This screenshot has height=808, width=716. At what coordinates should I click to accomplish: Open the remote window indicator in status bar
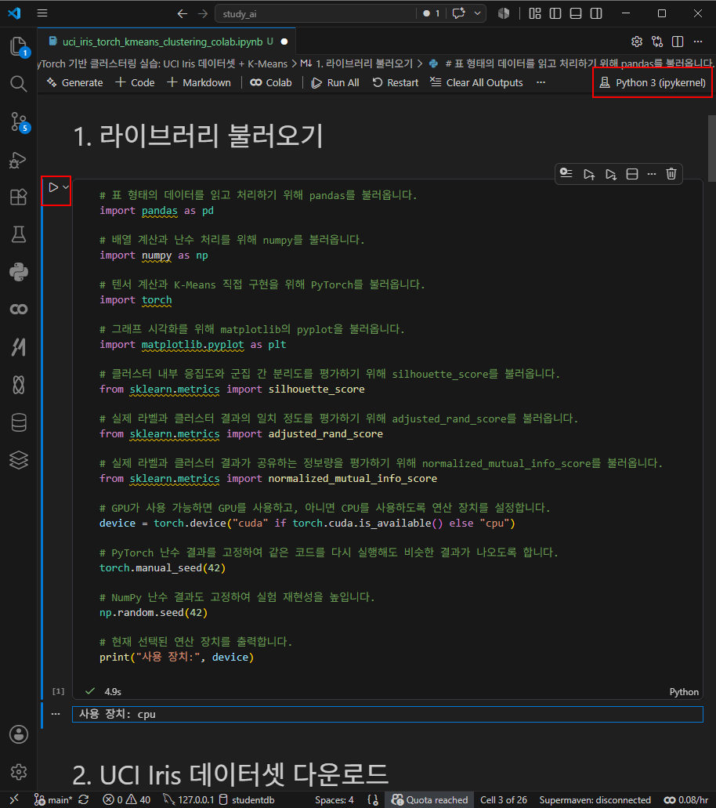pos(14,799)
